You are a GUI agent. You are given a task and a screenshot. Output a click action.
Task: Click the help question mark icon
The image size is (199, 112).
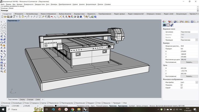(x=95, y=16)
